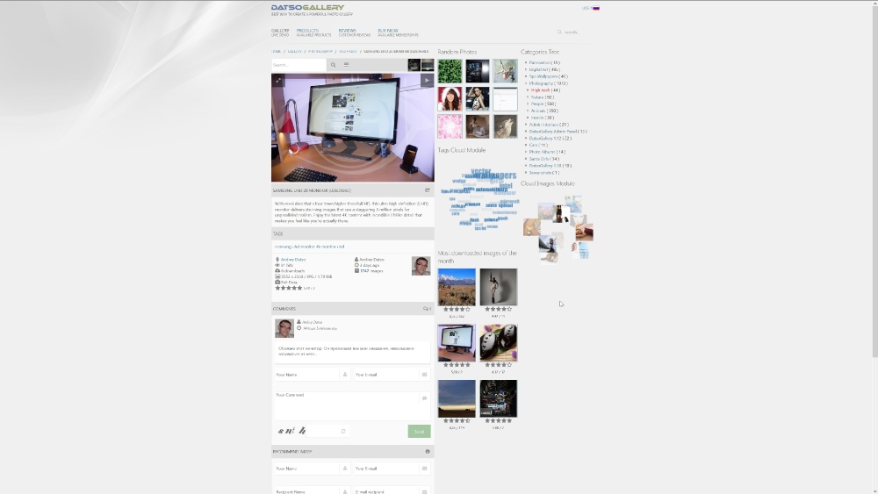Click the Your Comment text area

pos(345,405)
